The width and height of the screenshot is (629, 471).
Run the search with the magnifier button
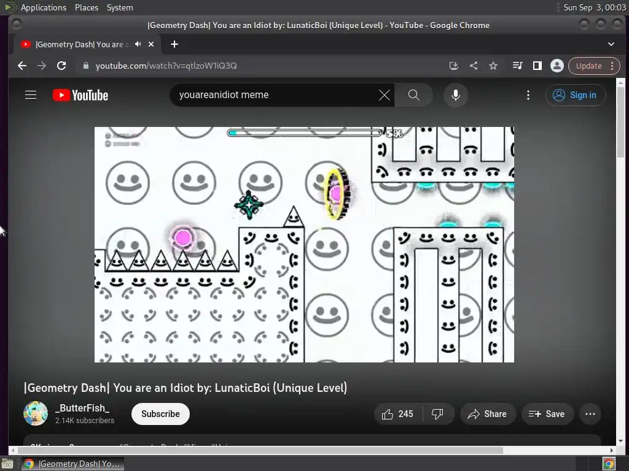tap(413, 95)
